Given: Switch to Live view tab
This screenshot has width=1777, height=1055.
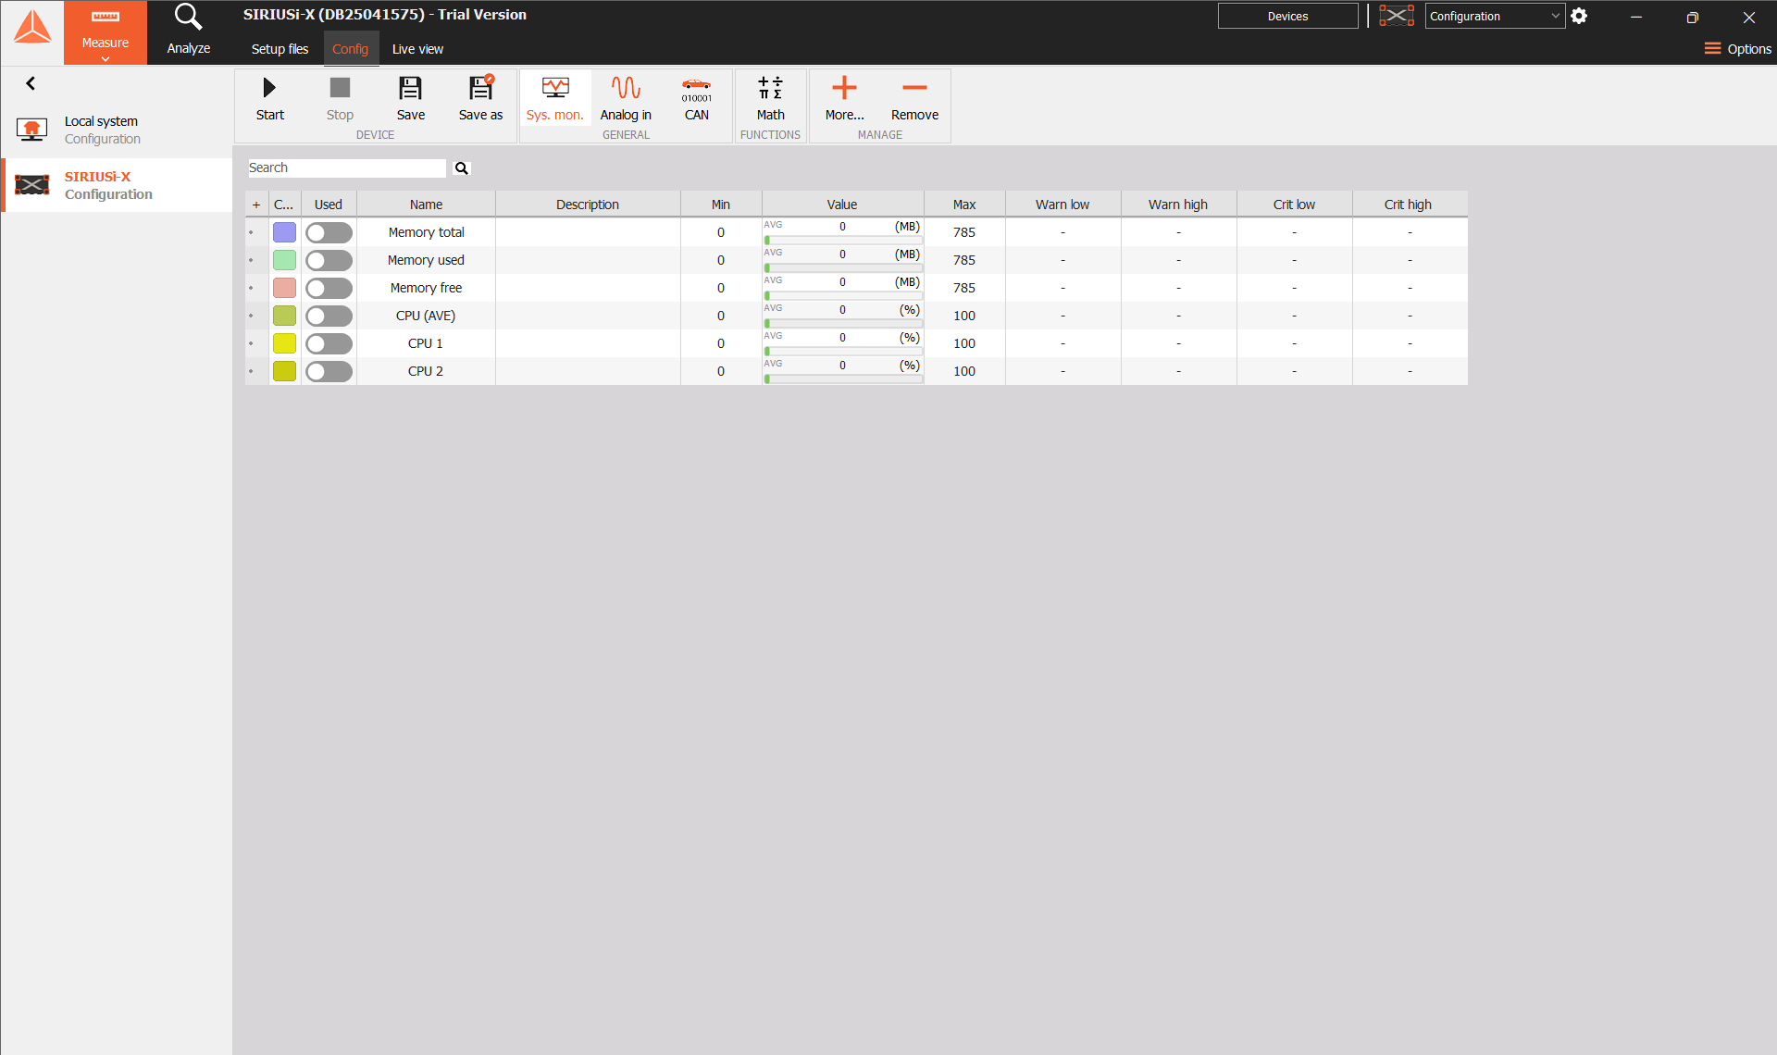Looking at the screenshot, I should click(417, 49).
